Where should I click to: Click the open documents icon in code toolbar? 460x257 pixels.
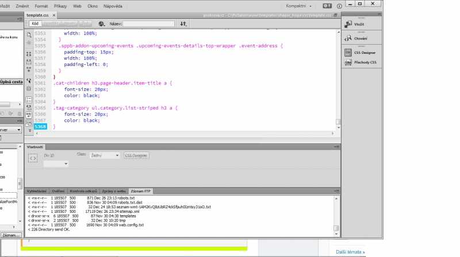[29, 36]
